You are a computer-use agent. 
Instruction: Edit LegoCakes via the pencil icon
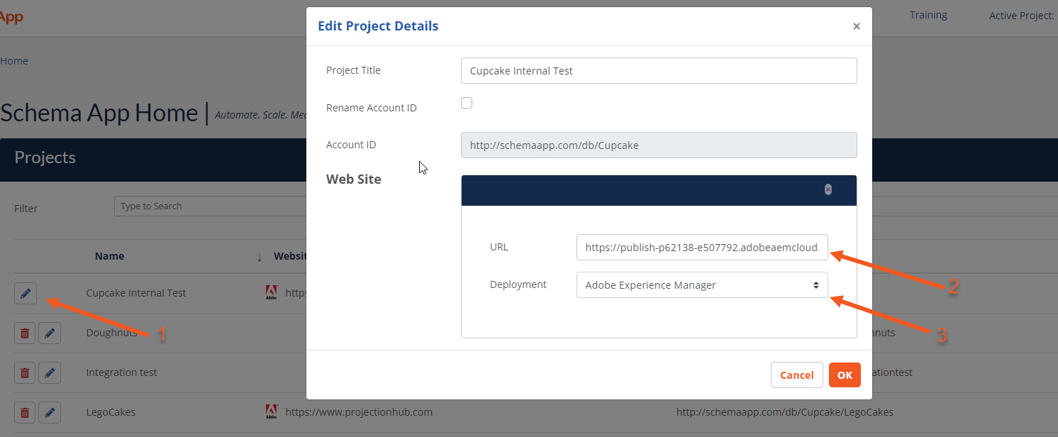click(x=49, y=412)
